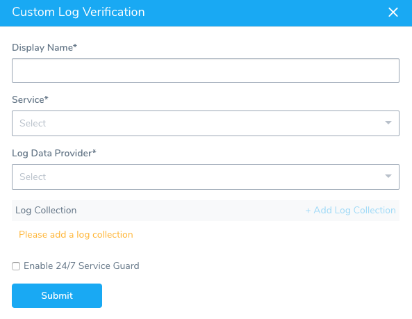Click the Add Log Collection link

(351, 210)
